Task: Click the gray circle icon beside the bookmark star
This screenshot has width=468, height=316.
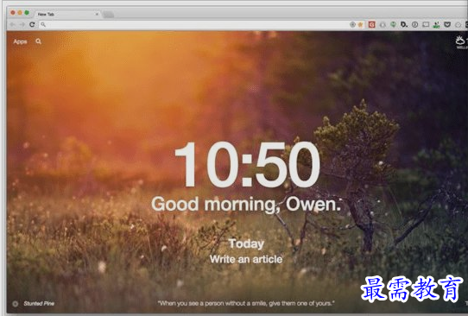Action: coord(352,24)
